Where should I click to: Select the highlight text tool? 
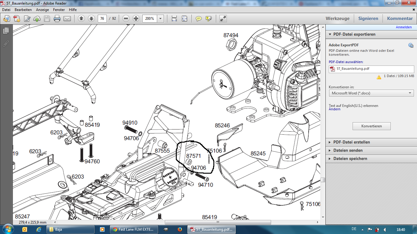[209, 19]
